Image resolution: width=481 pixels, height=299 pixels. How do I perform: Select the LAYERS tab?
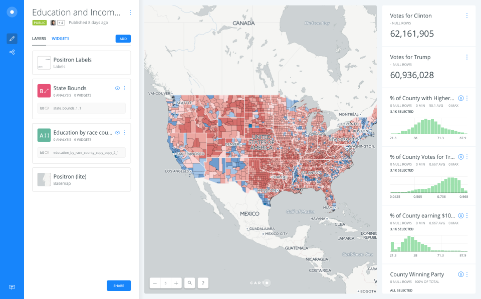39,39
